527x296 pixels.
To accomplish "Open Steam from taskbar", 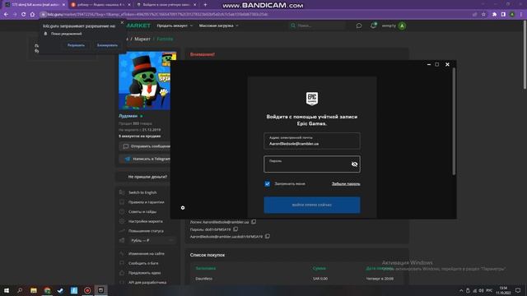I will pyautogui.click(x=60, y=290).
